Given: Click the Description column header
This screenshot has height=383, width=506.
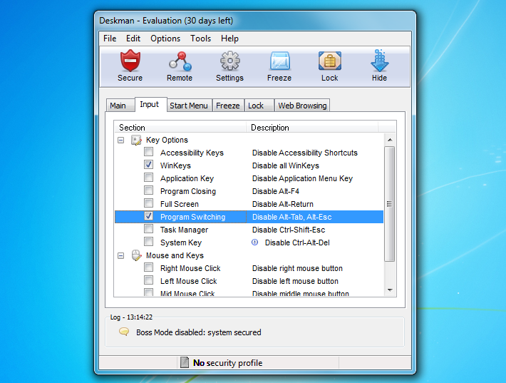Looking at the screenshot, I should coord(311,127).
